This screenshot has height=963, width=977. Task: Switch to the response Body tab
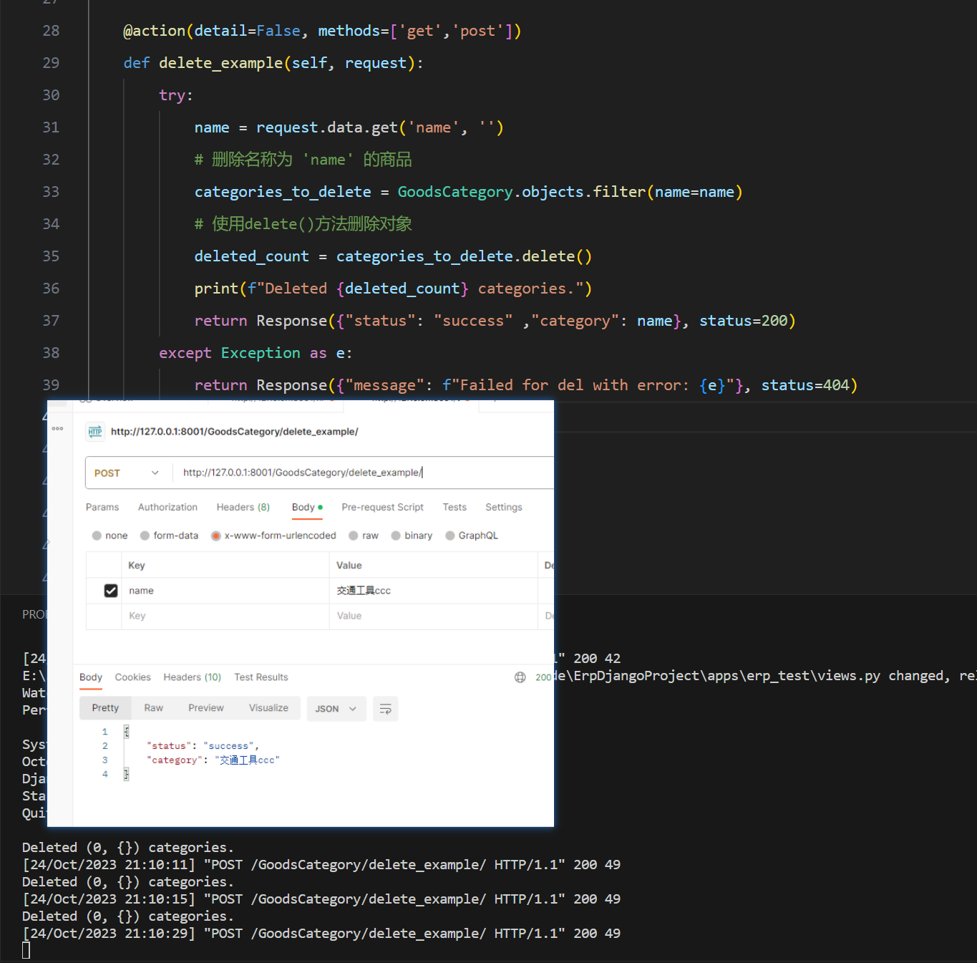pos(91,677)
